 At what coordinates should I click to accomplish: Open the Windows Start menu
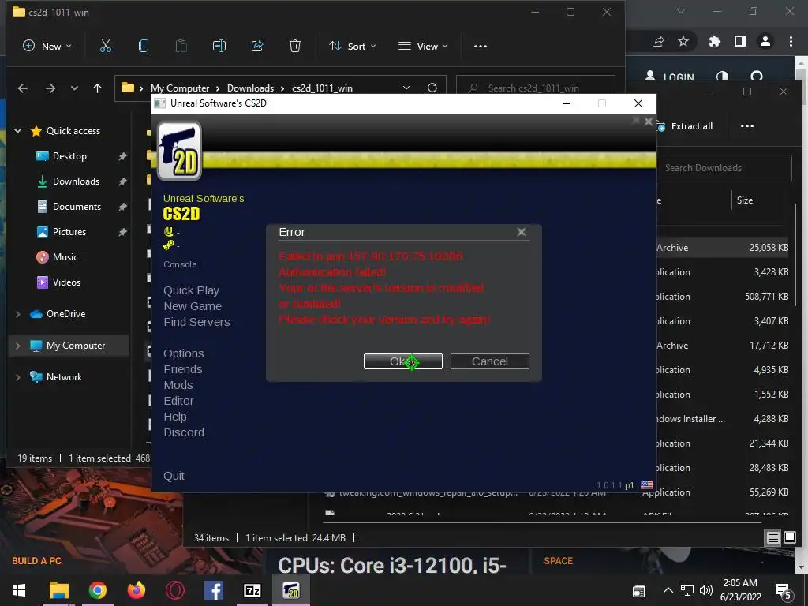point(19,590)
